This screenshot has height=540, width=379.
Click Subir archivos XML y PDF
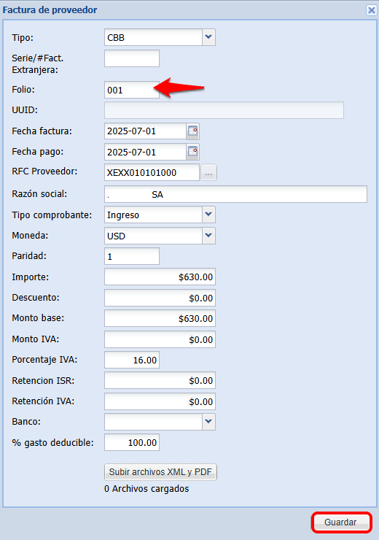(160, 472)
